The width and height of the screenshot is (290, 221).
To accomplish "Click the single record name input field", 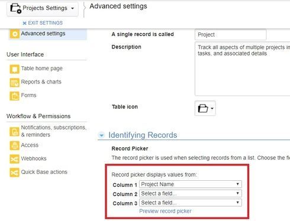I will point(230,35).
